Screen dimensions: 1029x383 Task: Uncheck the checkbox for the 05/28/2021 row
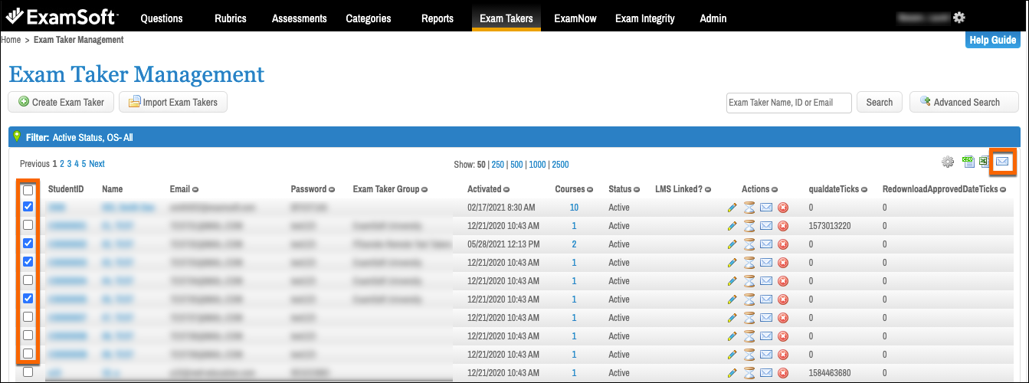(x=28, y=244)
